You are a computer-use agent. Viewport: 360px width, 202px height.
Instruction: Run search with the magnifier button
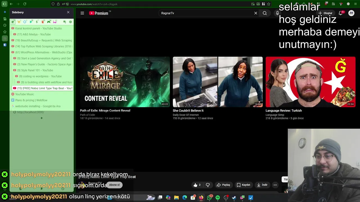tap(265, 13)
